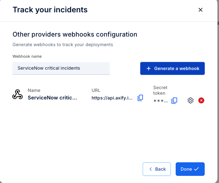Copy the webhook URL to clipboard
Image resolution: width=219 pixels, height=183 pixels.
[140, 98]
